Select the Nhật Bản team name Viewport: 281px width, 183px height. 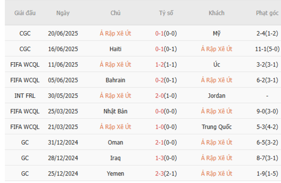(x=115, y=111)
